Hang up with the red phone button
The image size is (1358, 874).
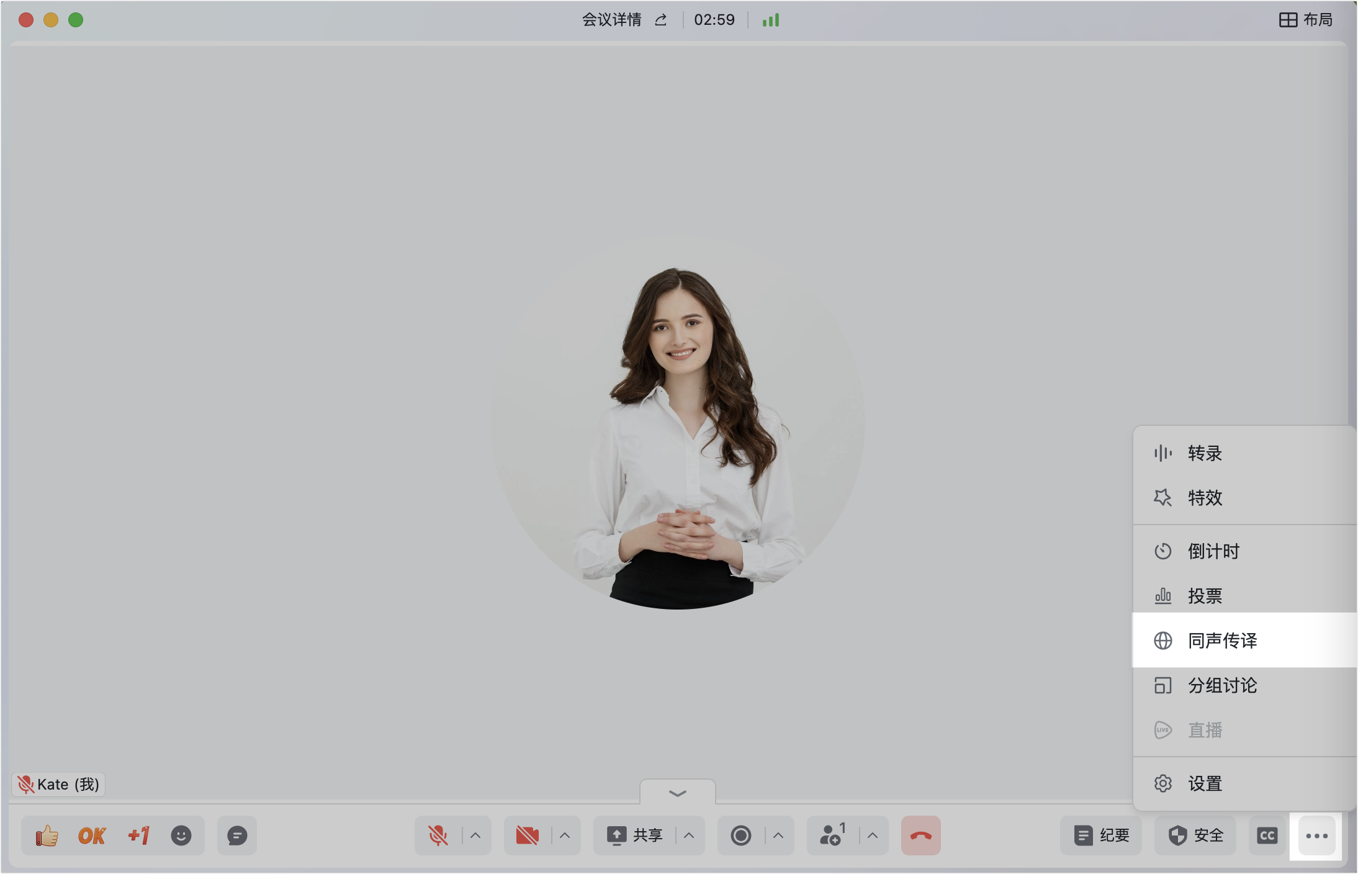pyautogui.click(x=921, y=836)
